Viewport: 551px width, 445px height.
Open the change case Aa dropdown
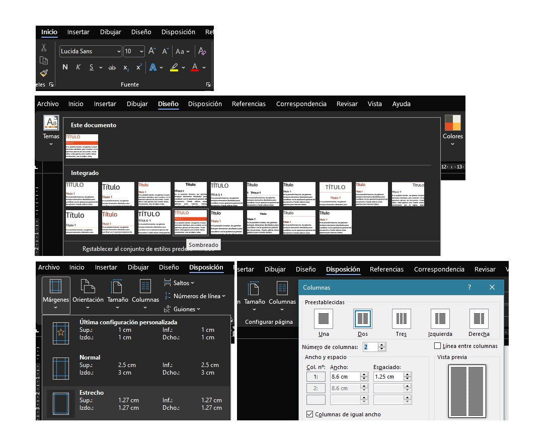click(x=183, y=51)
